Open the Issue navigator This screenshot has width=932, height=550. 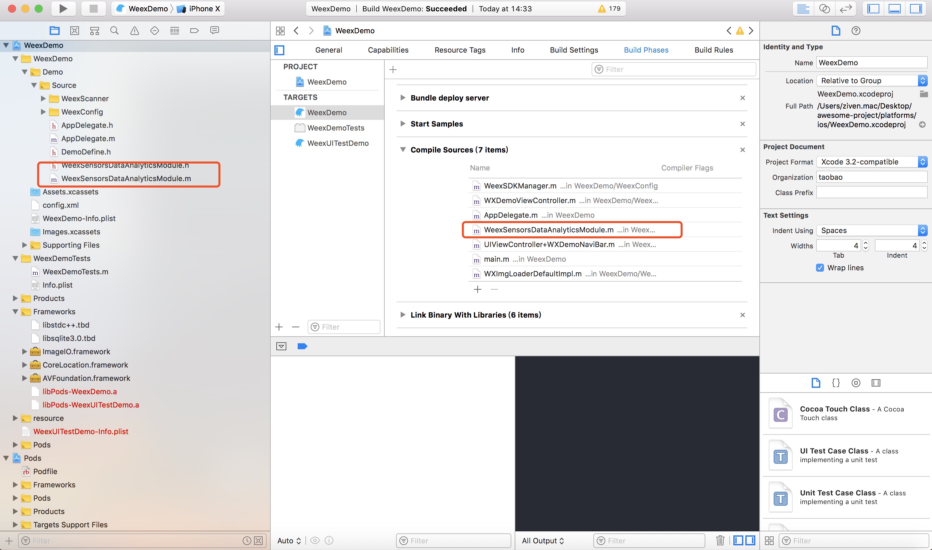tap(135, 30)
